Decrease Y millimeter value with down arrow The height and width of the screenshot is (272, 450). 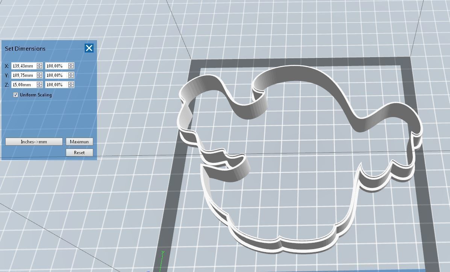point(39,77)
